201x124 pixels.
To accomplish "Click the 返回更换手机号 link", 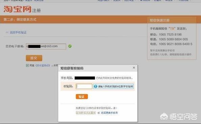I will (109, 113).
